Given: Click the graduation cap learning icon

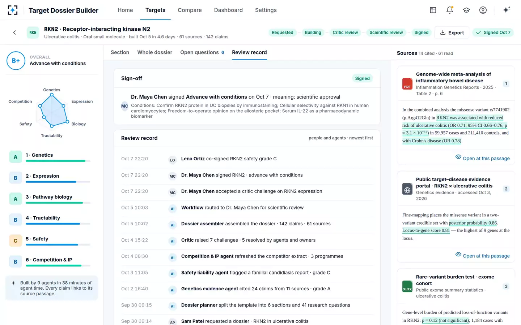Looking at the screenshot, I should (x=466, y=10).
